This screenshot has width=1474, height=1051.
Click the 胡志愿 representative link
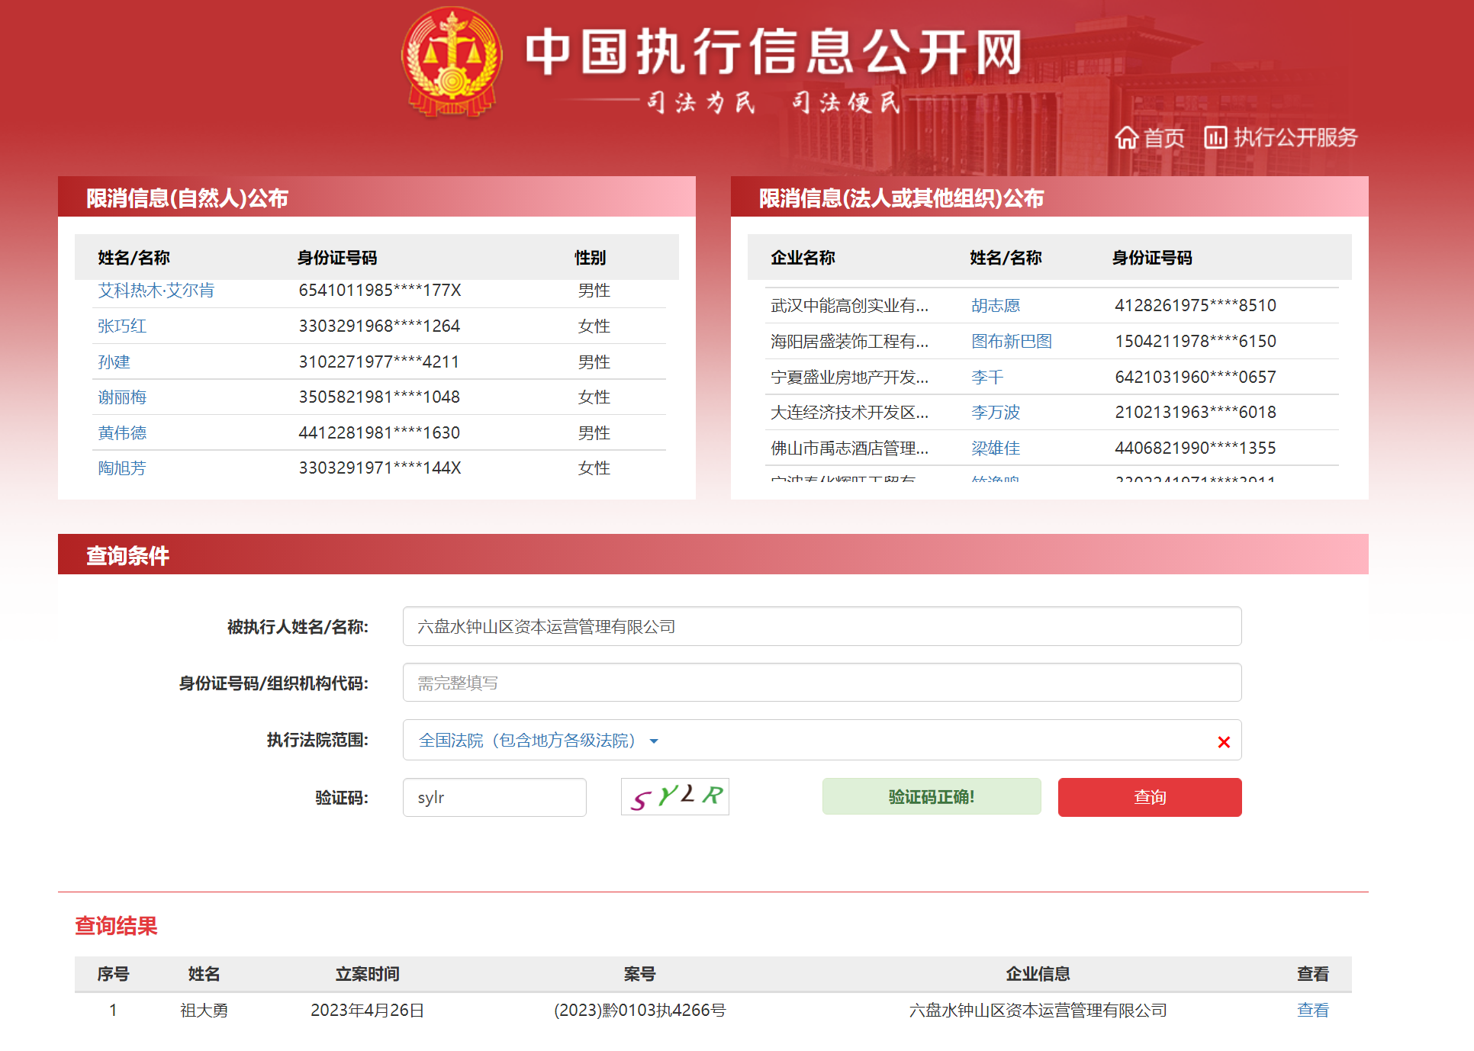[x=996, y=305]
